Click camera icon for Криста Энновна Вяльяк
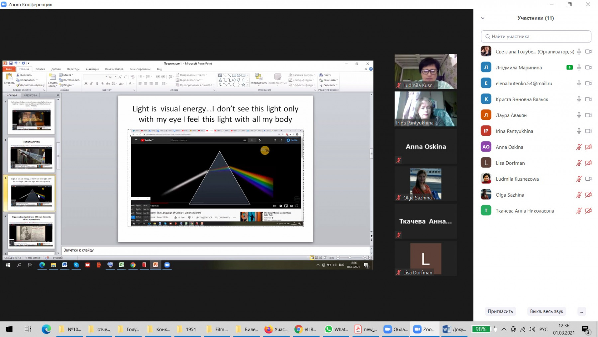598x337 pixels. tap(588, 99)
